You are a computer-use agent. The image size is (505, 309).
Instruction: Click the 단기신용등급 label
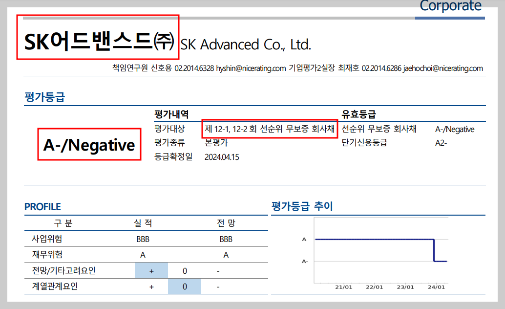364,143
